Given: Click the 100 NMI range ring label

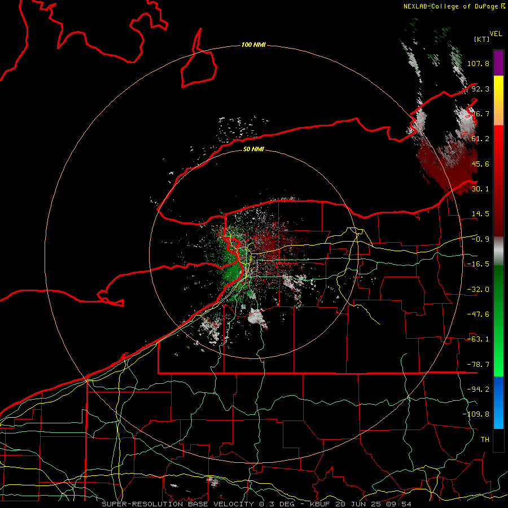Looking at the screenshot, I should pos(253,45).
